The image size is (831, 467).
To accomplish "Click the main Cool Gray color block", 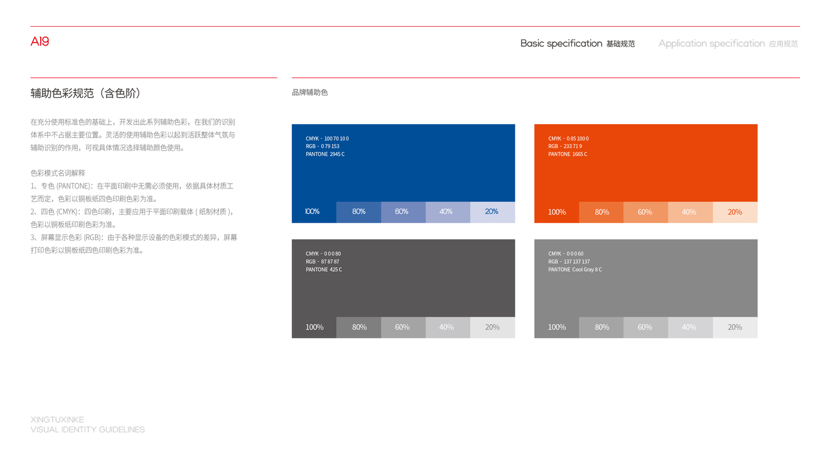I will tap(645, 278).
